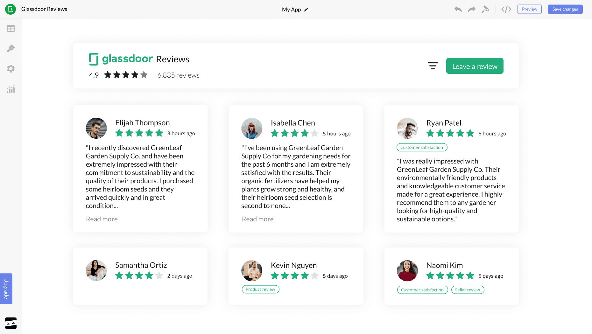The height and width of the screenshot is (334, 592).
Task: Open the embed code view
Action: (x=506, y=9)
